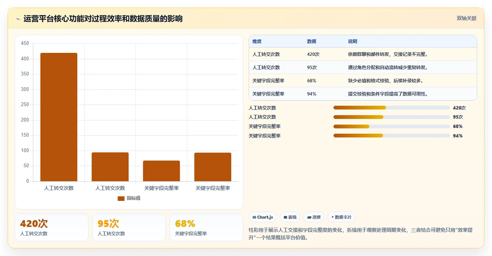Viewport: 492px width, 256px height.
Task: Click description 依赖群聊和邮件转发，交接记录不完整。
Action: click(x=388, y=54)
